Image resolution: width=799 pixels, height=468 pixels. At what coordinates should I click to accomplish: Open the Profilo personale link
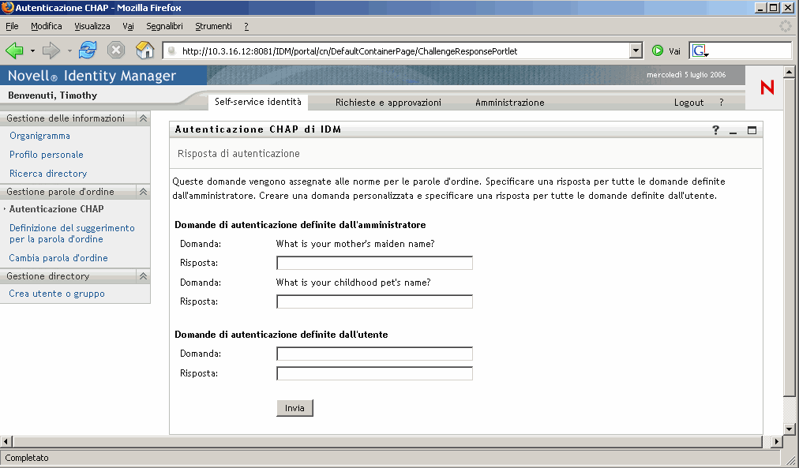point(46,155)
